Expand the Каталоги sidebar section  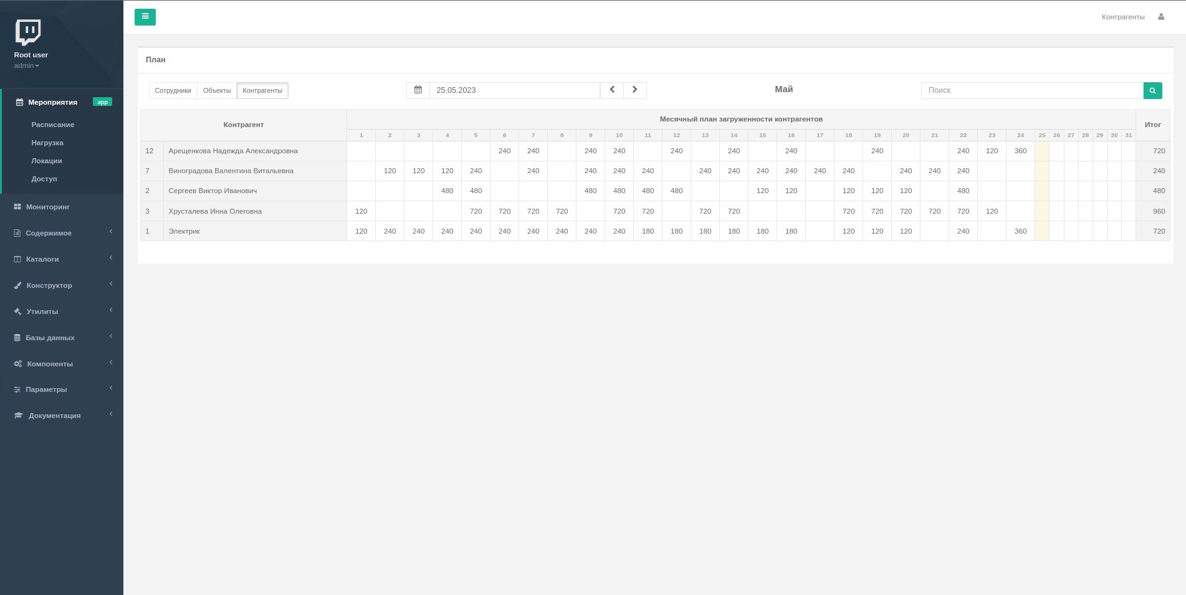(42, 259)
